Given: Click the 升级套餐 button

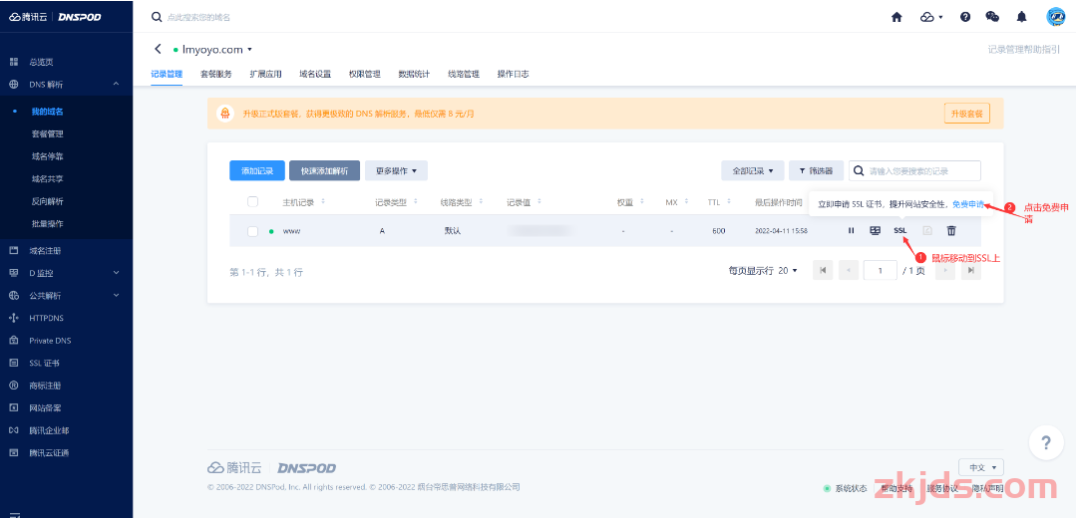Looking at the screenshot, I should click(x=967, y=113).
